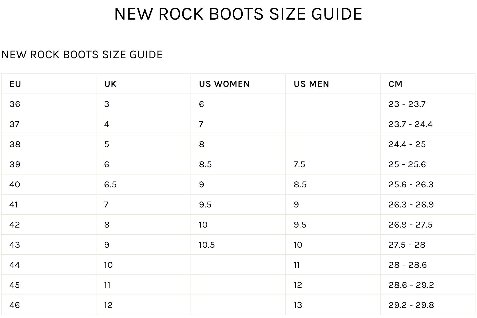The width and height of the screenshot is (477, 318).
Task: Select the 29.2 - 29.8 CM cell
Action: tap(411, 305)
